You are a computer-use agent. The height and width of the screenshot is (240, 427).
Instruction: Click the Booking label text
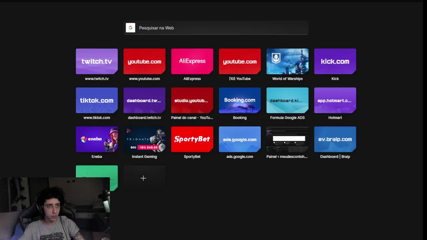[x=240, y=118]
